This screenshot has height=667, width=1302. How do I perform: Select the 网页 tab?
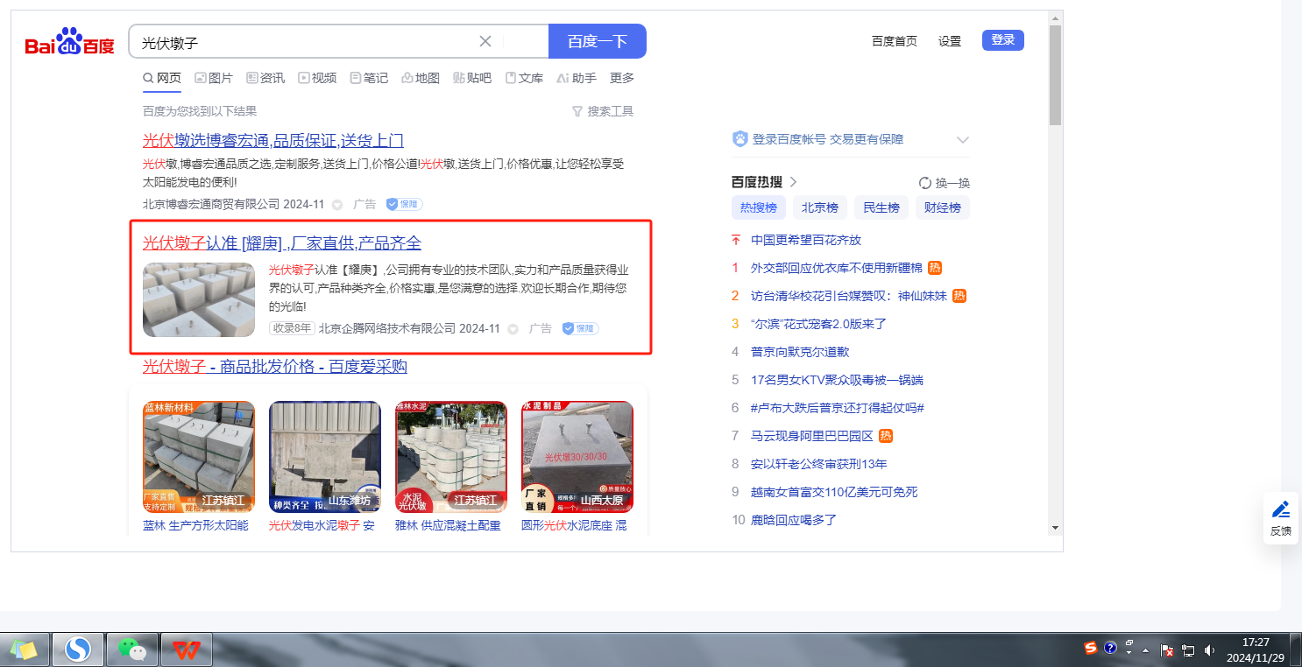click(x=162, y=78)
